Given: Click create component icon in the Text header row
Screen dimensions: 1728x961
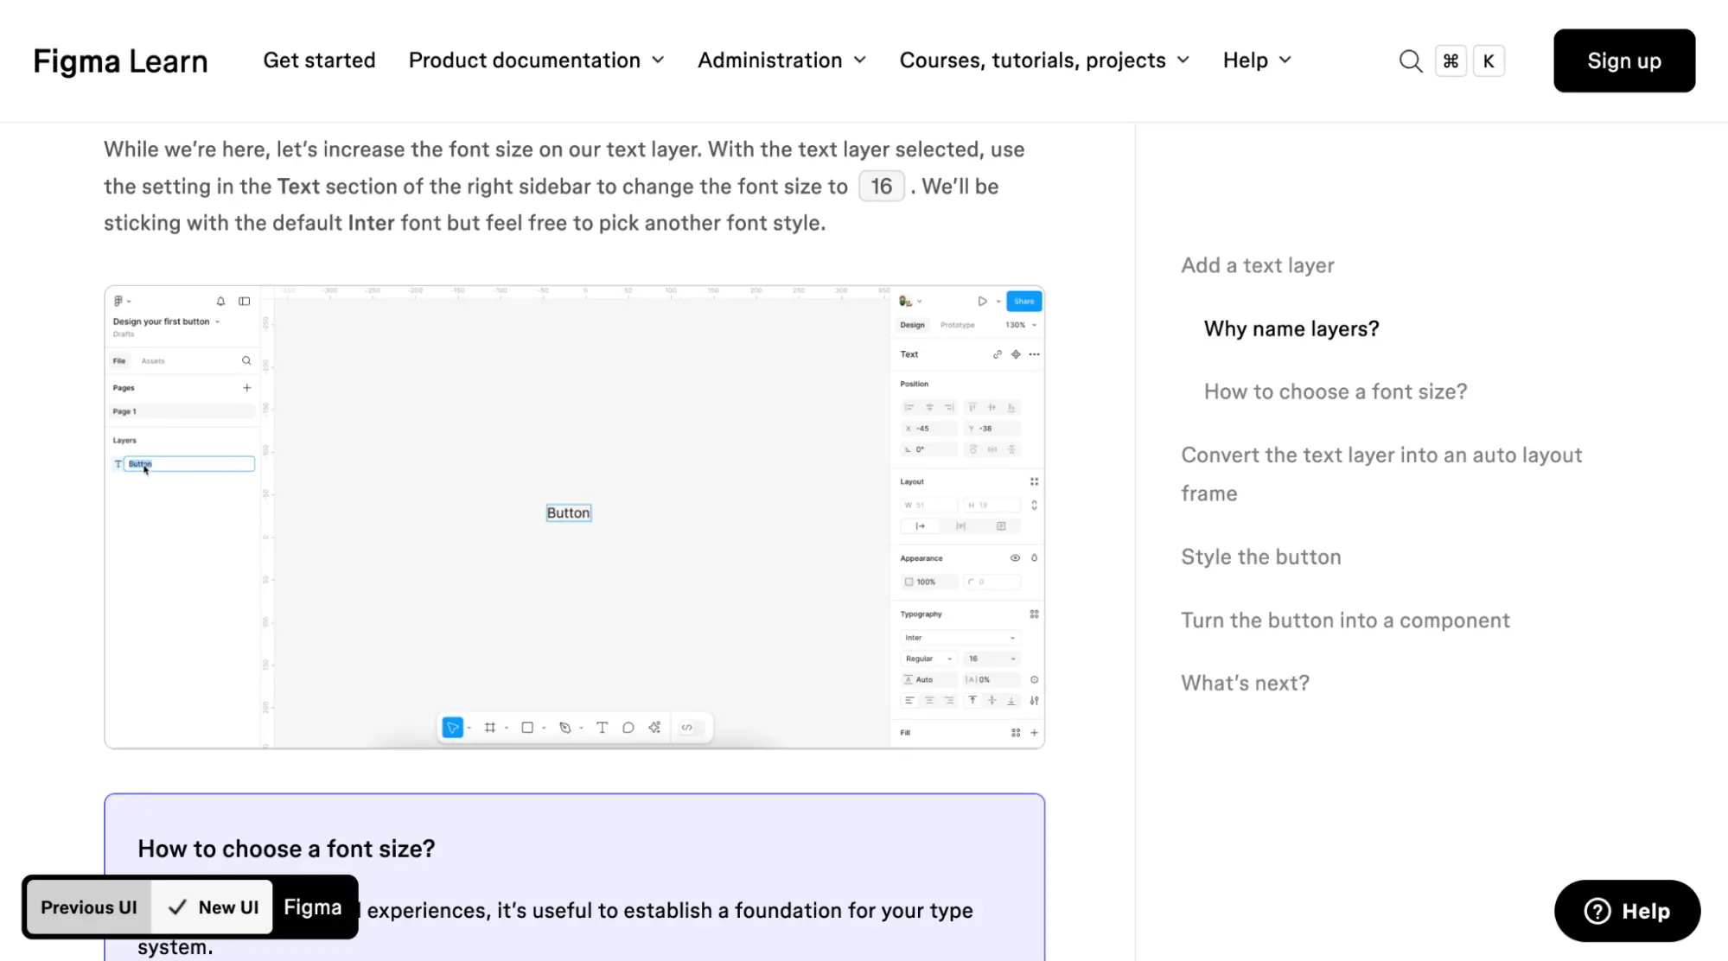Looking at the screenshot, I should pos(1016,354).
